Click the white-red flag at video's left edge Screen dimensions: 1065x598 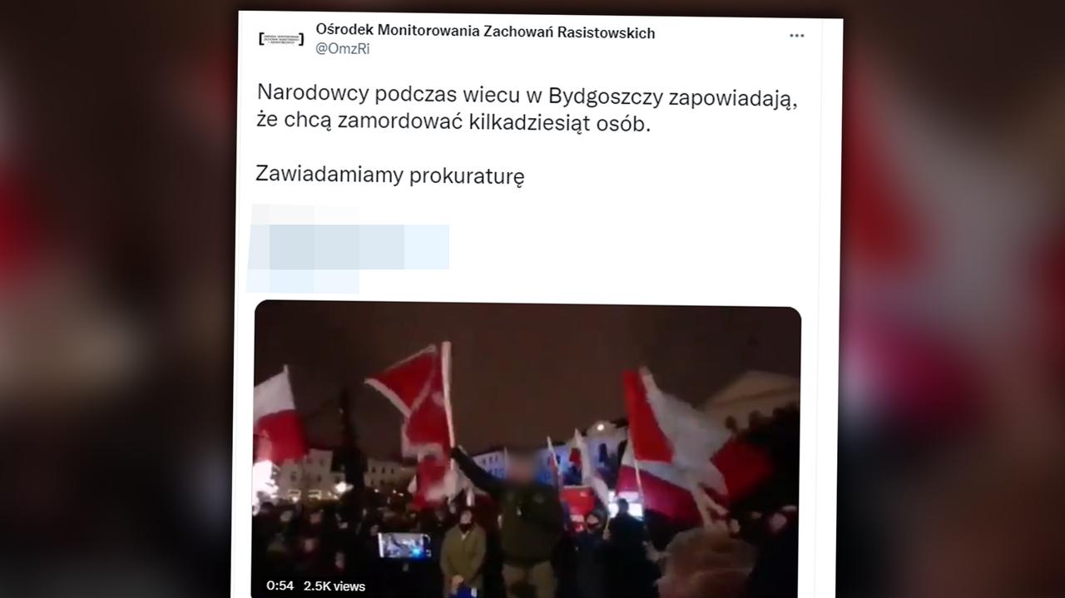(x=280, y=416)
